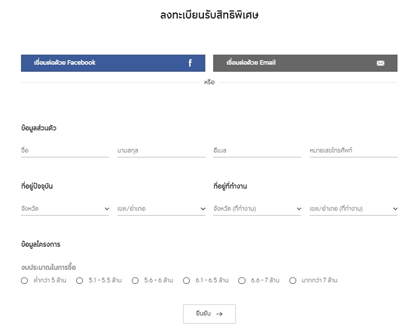Image resolution: width=418 pixels, height=334 pixels.
Task: Expand the เขต/อำเภอ (ที่ทำงาน) dropdown
Action: (354, 209)
